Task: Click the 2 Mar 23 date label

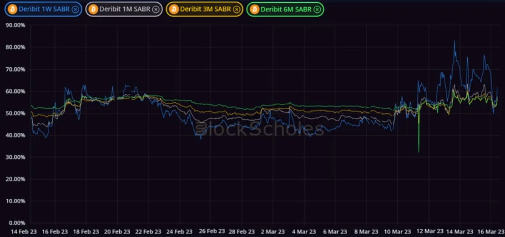Action: click(x=273, y=232)
